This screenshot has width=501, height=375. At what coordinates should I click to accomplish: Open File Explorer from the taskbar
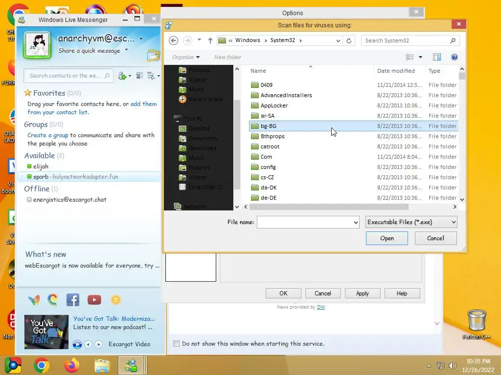(x=102, y=365)
